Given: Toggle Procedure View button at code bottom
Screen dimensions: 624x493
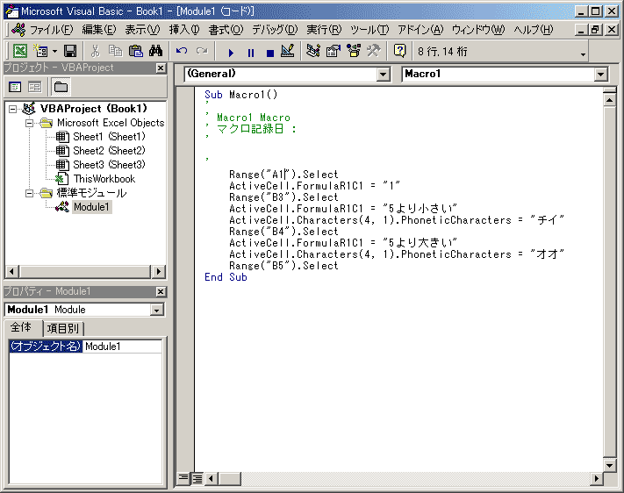Looking at the screenshot, I should click(x=183, y=478).
